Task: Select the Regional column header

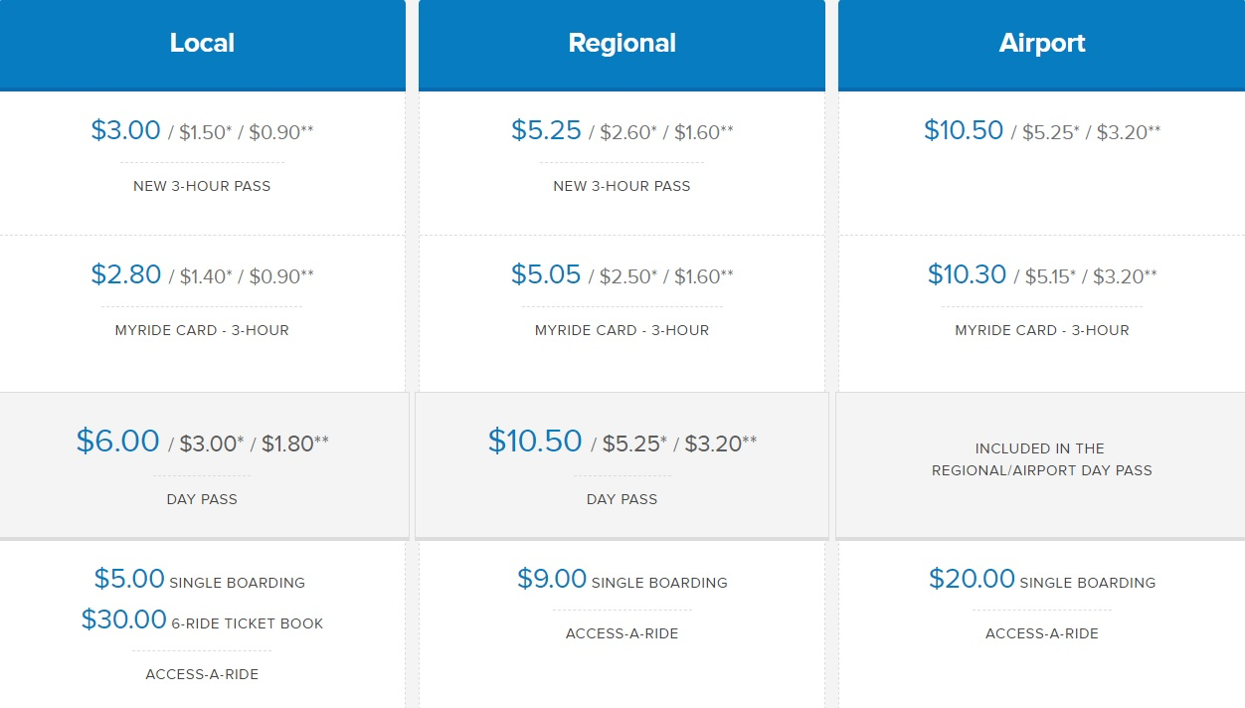Action: (622, 44)
